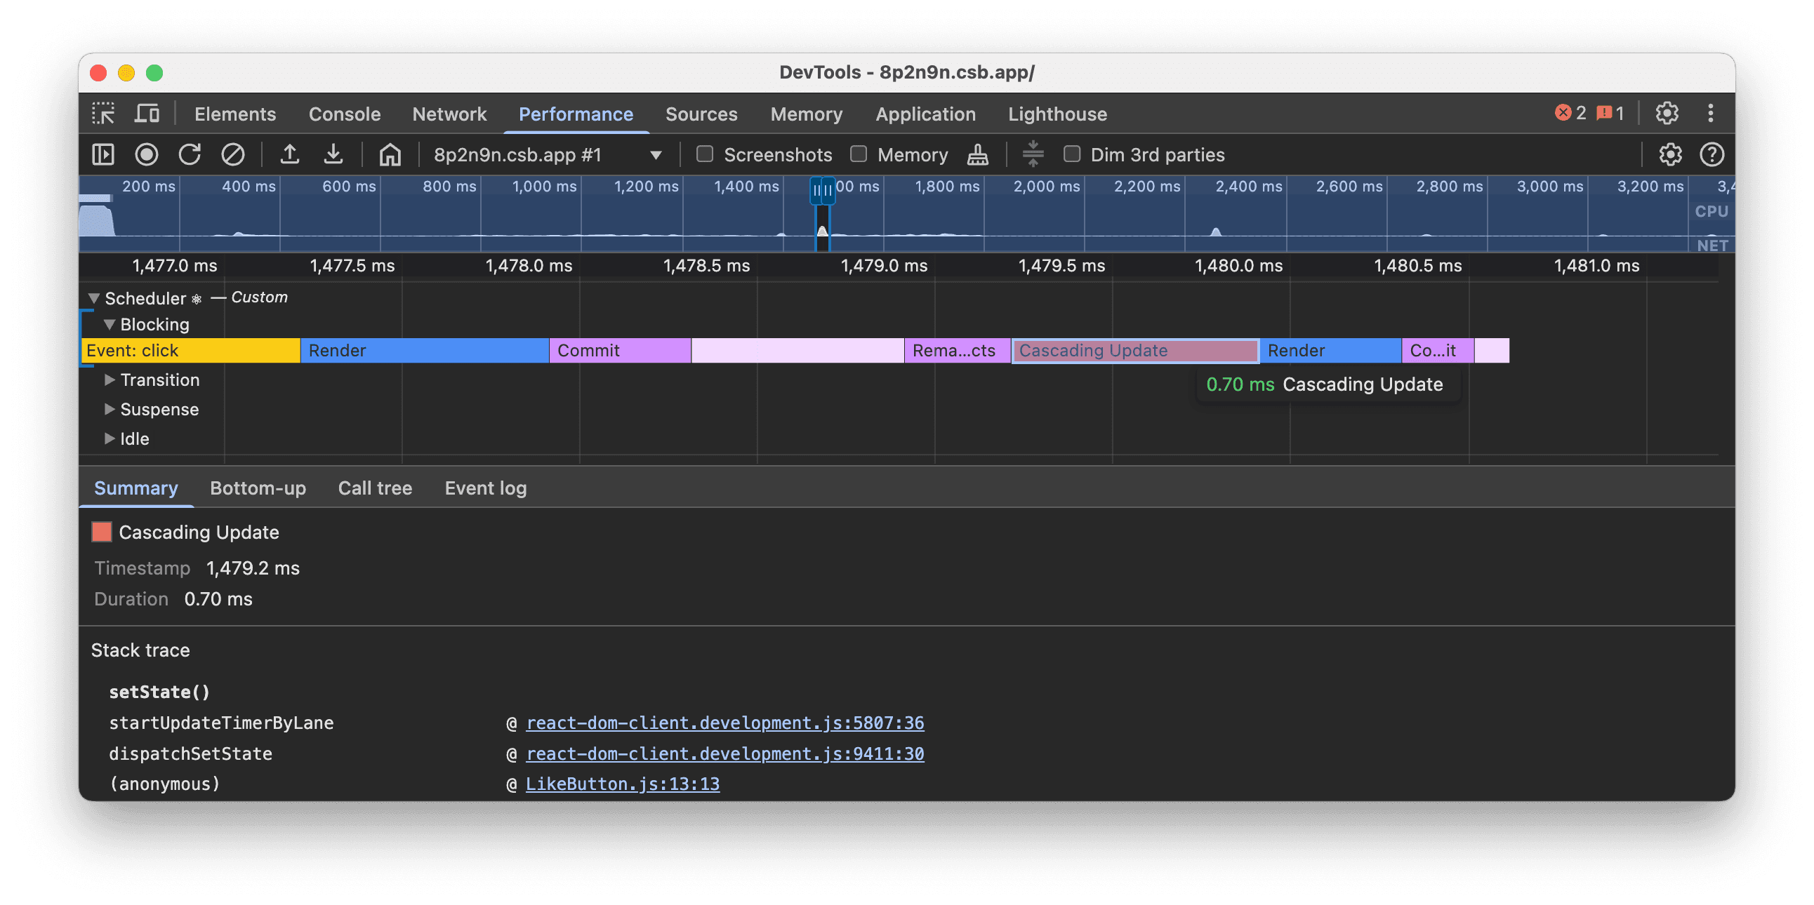Viewport: 1814px width, 905px height.
Task: Click the record and reload icon
Action: coord(190,154)
